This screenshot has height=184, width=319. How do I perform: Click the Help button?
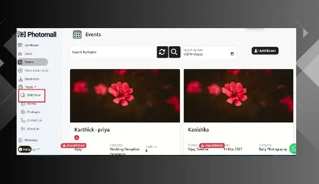coord(25,149)
